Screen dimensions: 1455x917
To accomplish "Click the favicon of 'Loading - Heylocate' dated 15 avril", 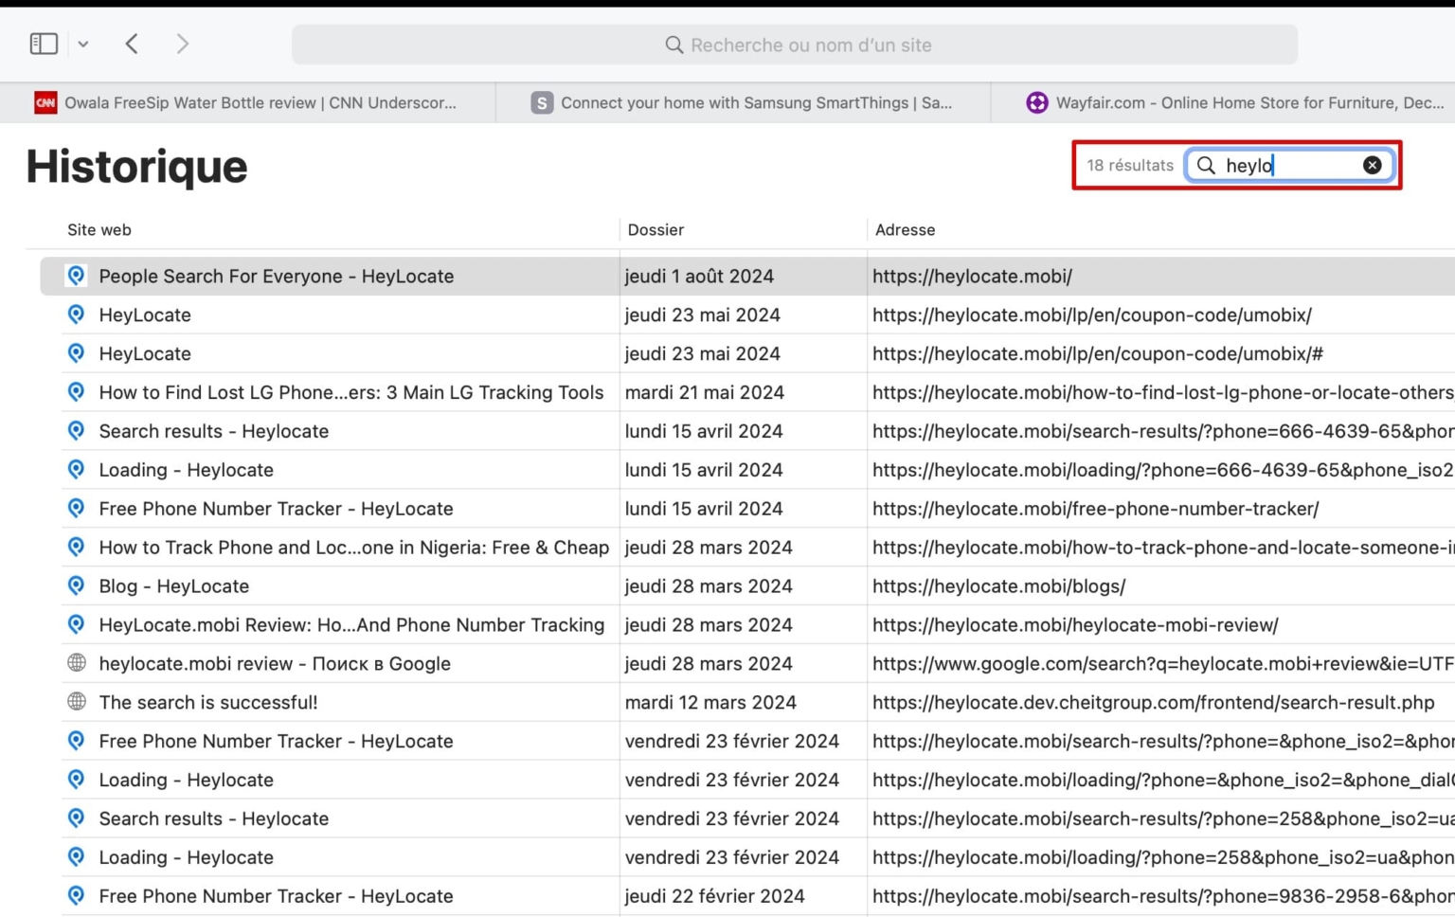I will (76, 470).
